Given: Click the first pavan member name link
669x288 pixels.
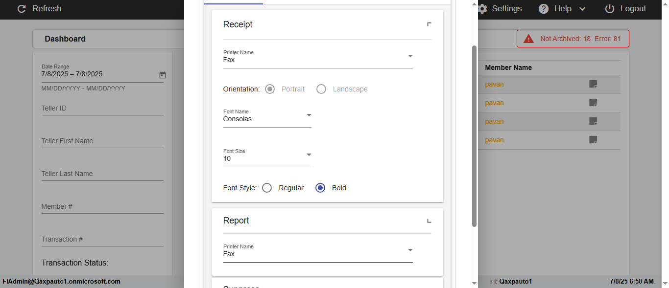Looking at the screenshot, I should [494, 84].
